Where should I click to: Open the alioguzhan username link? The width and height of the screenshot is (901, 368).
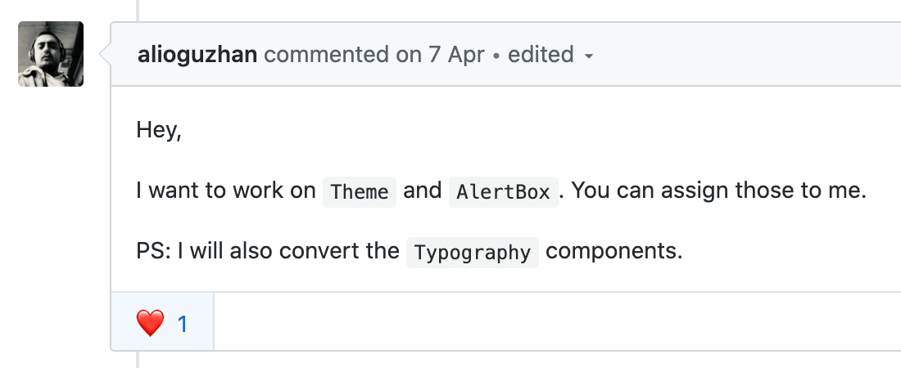[x=198, y=55]
